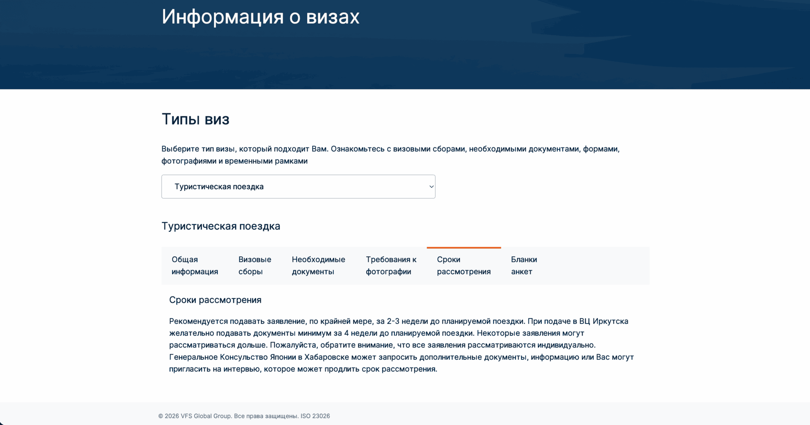
Task: Switch to the «Общая информация» tab
Action: [x=194, y=265]
